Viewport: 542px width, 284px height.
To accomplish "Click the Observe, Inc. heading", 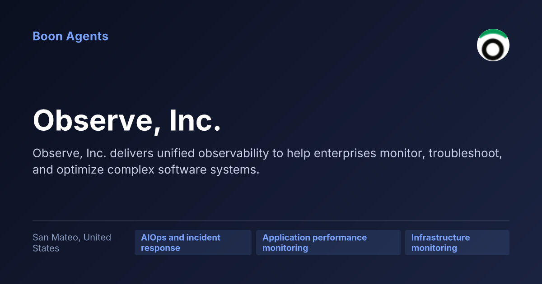I will pyautogui.click(x=127, y=121).
